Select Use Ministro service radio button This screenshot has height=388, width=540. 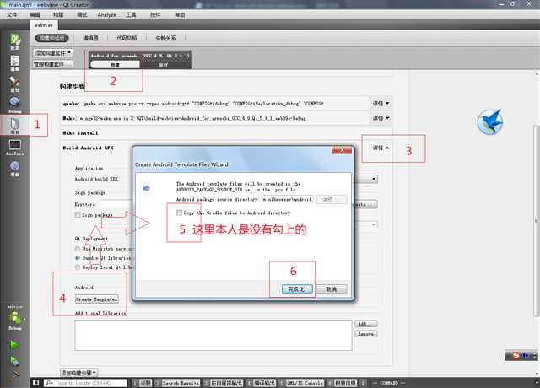pos(78,249)
